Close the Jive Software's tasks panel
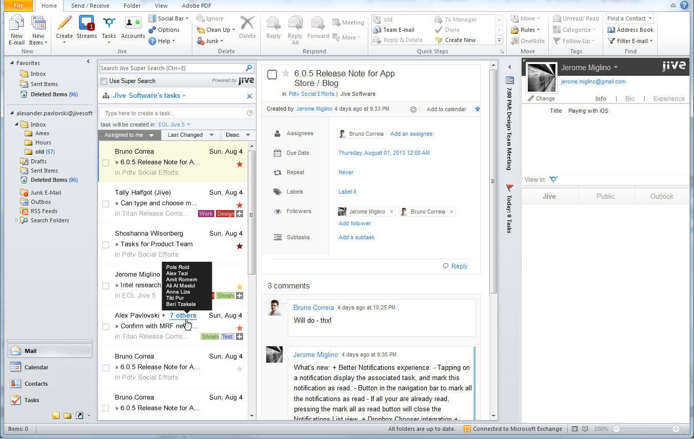 249,96
